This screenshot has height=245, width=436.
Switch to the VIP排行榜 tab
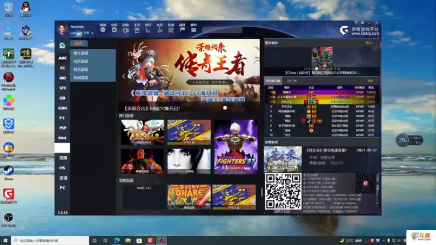point(273,81)
